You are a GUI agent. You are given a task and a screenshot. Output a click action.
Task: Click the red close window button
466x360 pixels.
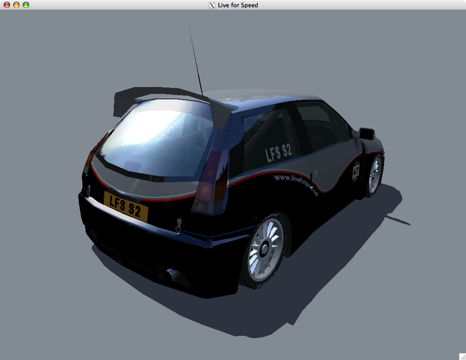(6, 5)
